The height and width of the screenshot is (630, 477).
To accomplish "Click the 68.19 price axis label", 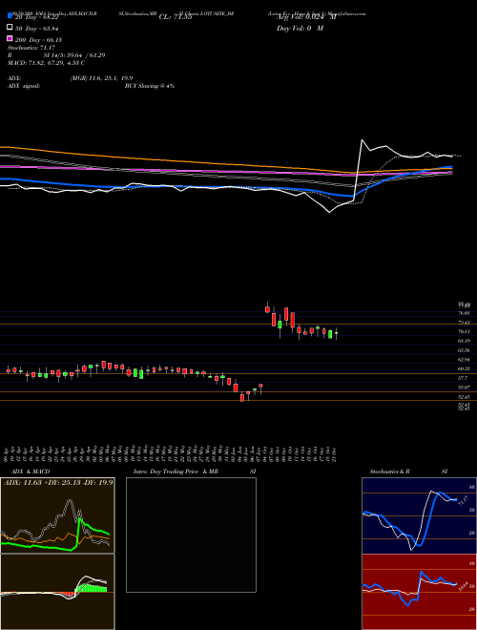I will pyautogui.click(x=465, y=341).
